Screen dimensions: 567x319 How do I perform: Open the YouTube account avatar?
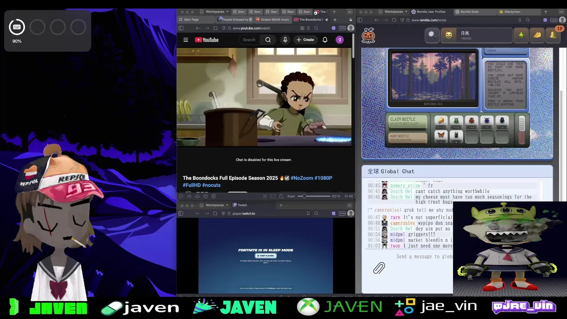click(339, 40)
